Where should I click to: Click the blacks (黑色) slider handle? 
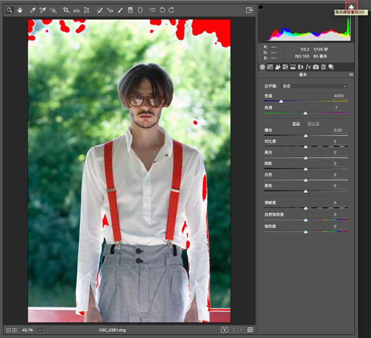point(305,191)
